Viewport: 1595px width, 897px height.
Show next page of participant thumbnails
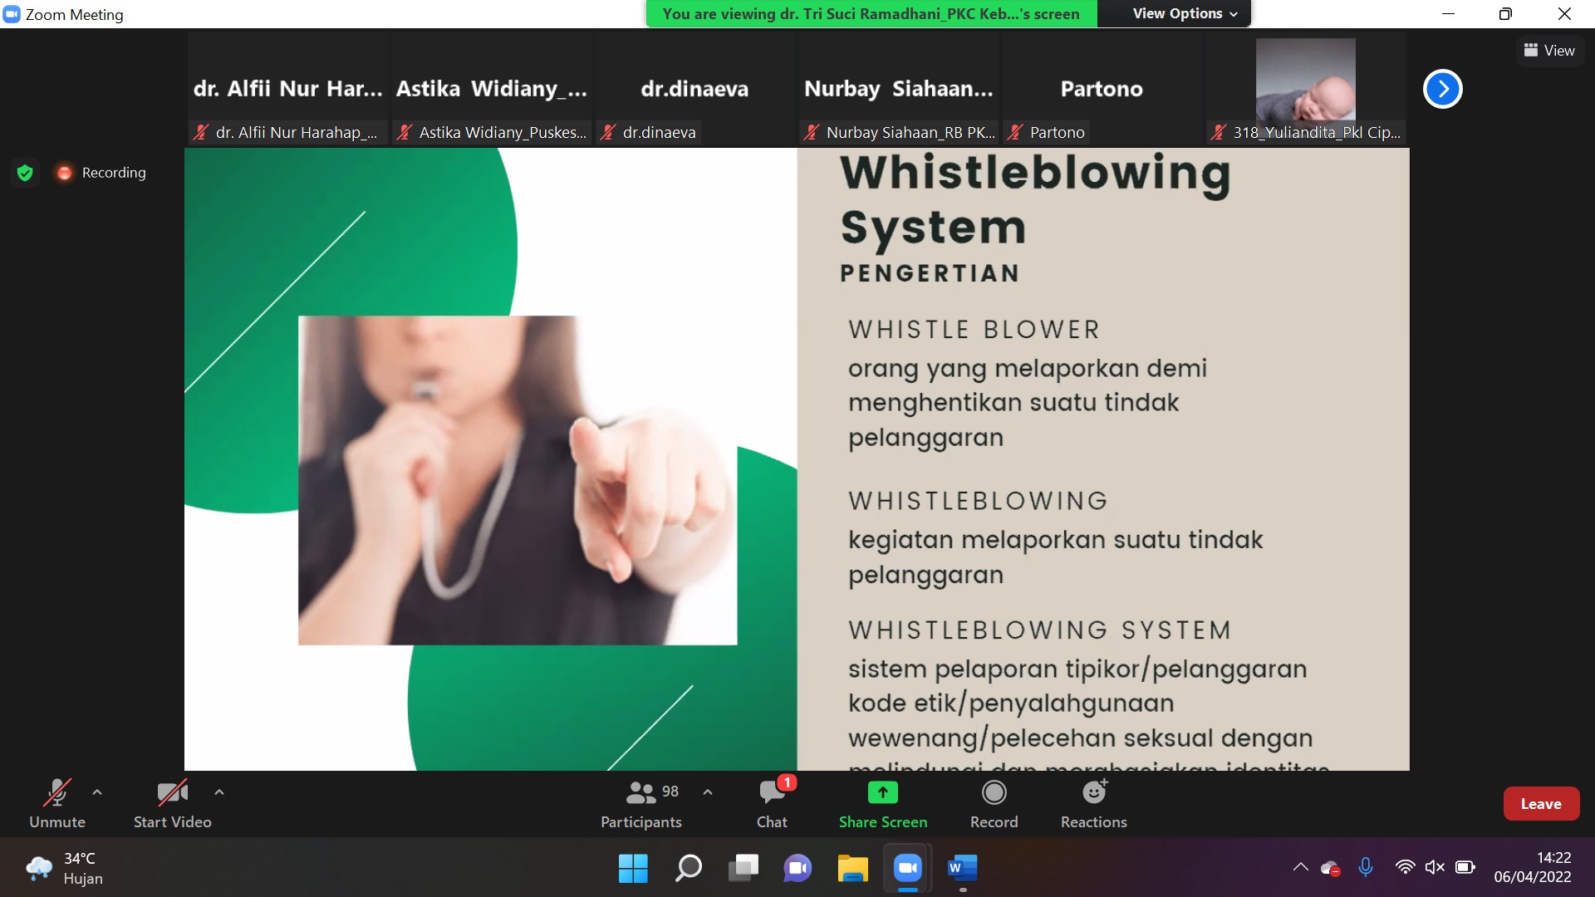[x=1443, y=89]
